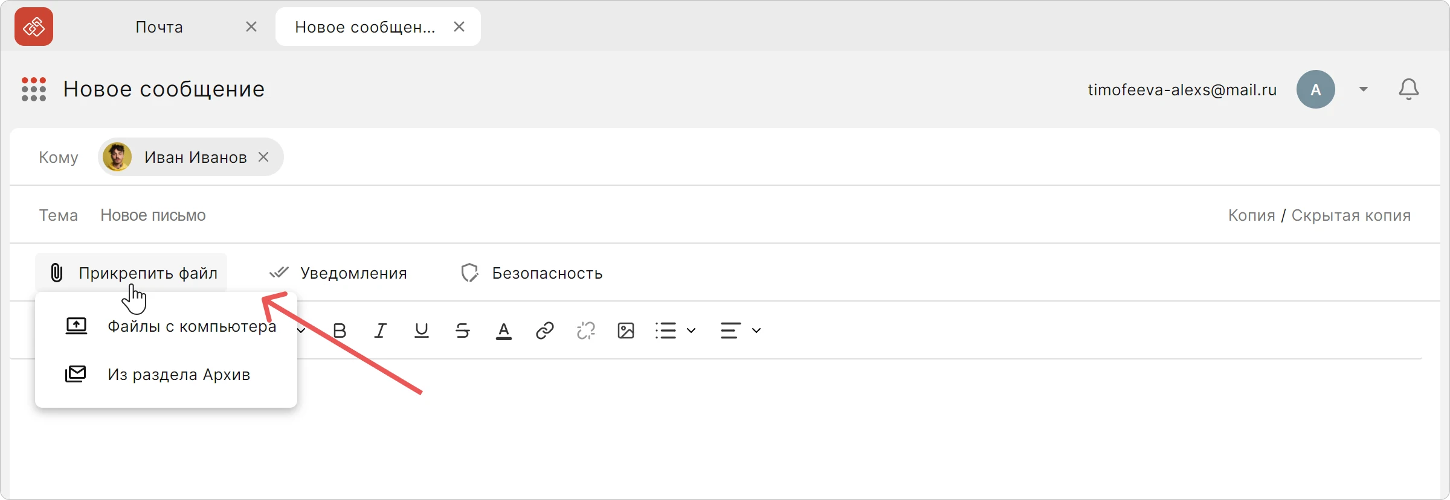Open the nine-dot apps grid
The width and height of the screenshot is (1450, 500).
(34, 89)
